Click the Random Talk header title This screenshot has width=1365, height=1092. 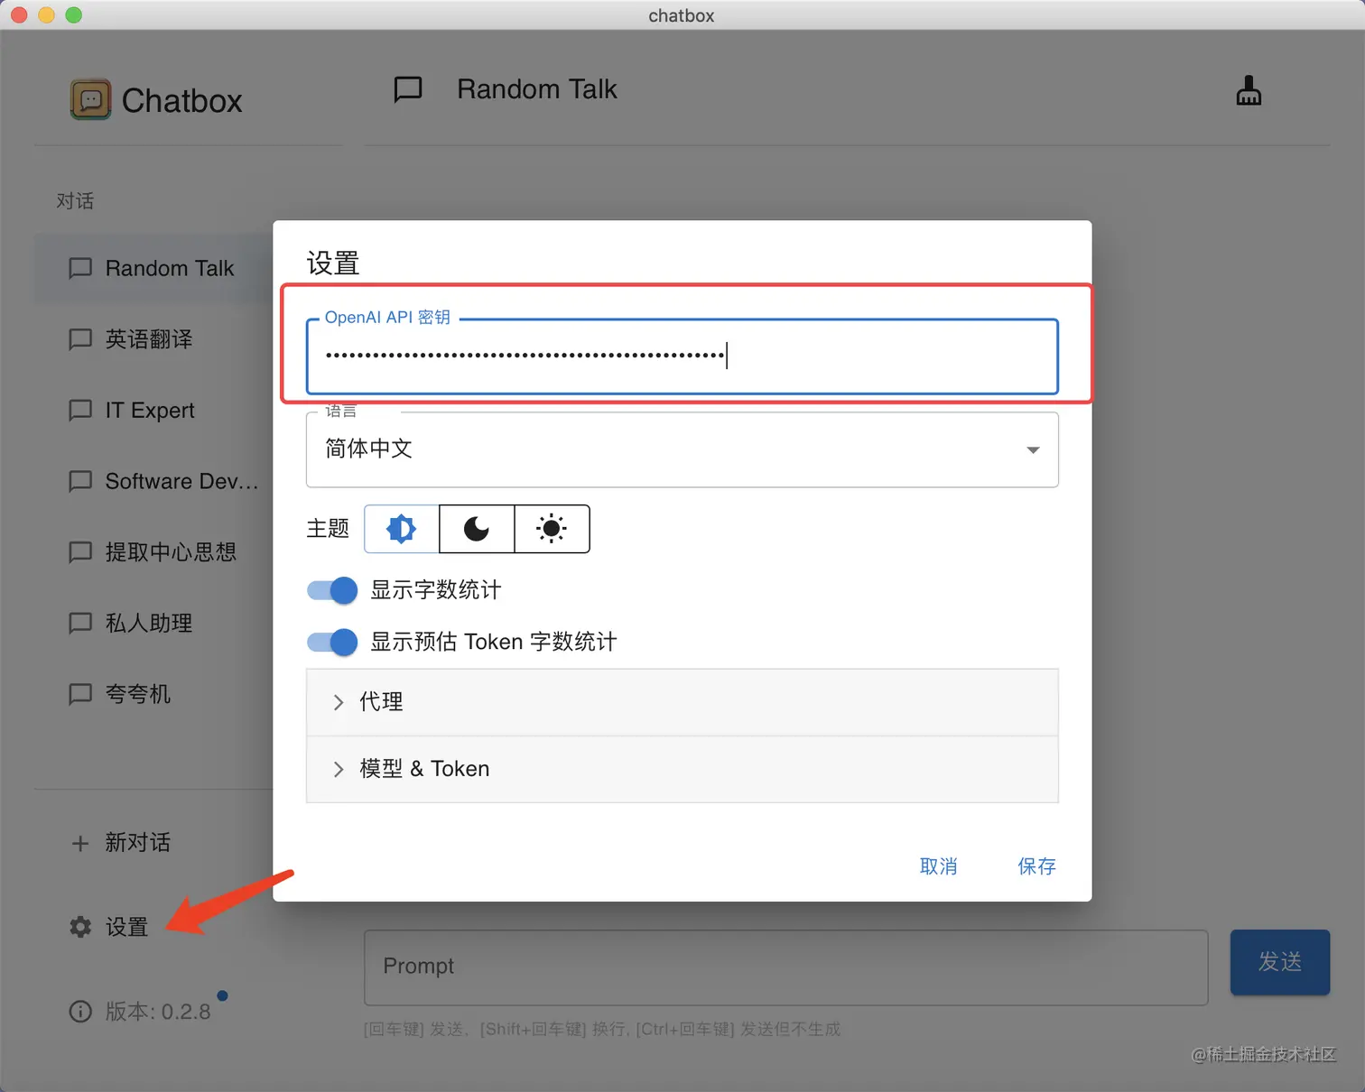coord(537,89)
